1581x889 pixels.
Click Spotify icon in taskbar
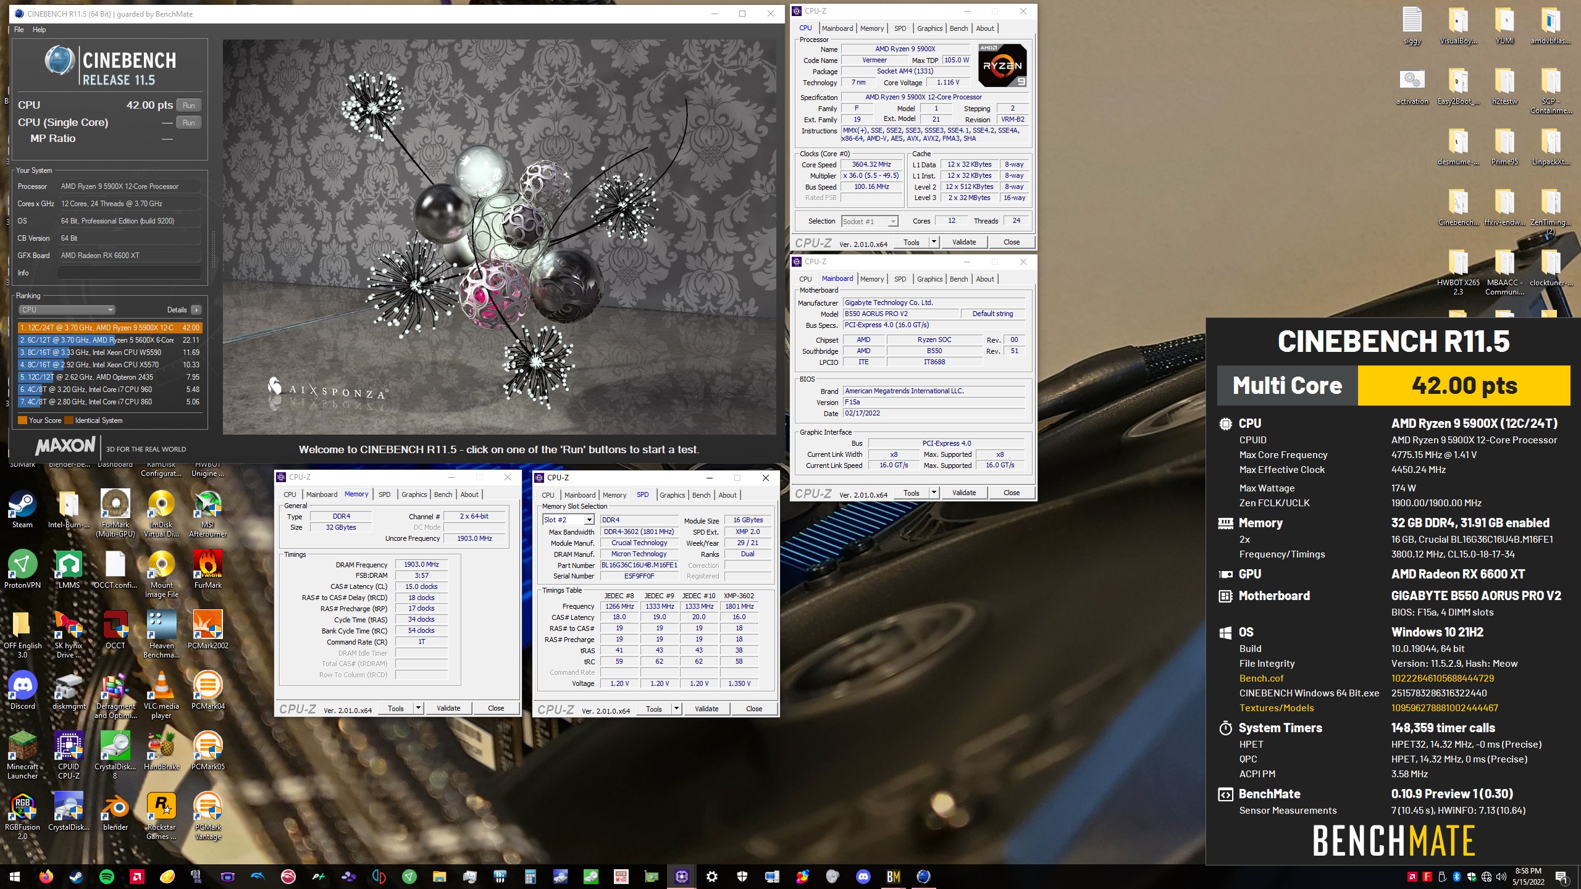pyautogui.click(x=106, y=877)
